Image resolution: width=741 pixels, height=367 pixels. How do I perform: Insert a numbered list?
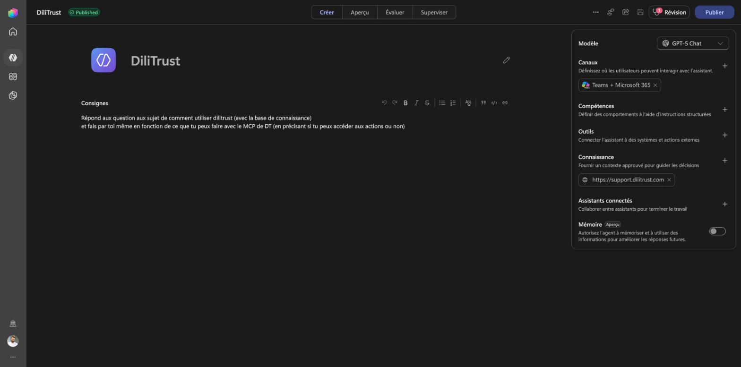[x=453, y=102]
